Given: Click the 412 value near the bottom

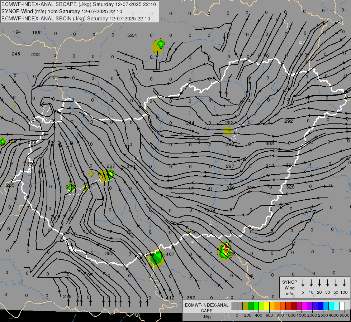Looking at the screenshot, I should click(x=170, y=298).
